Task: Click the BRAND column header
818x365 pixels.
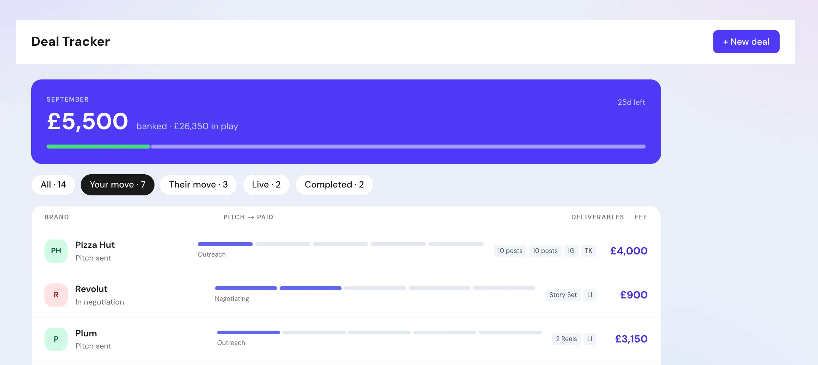Action: pos(57,217)
